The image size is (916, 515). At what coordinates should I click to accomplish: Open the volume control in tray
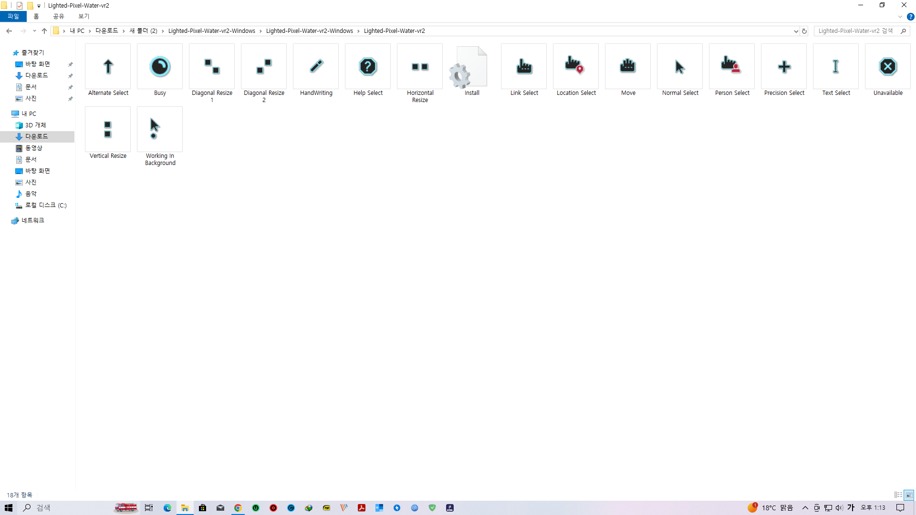point(839,508)
